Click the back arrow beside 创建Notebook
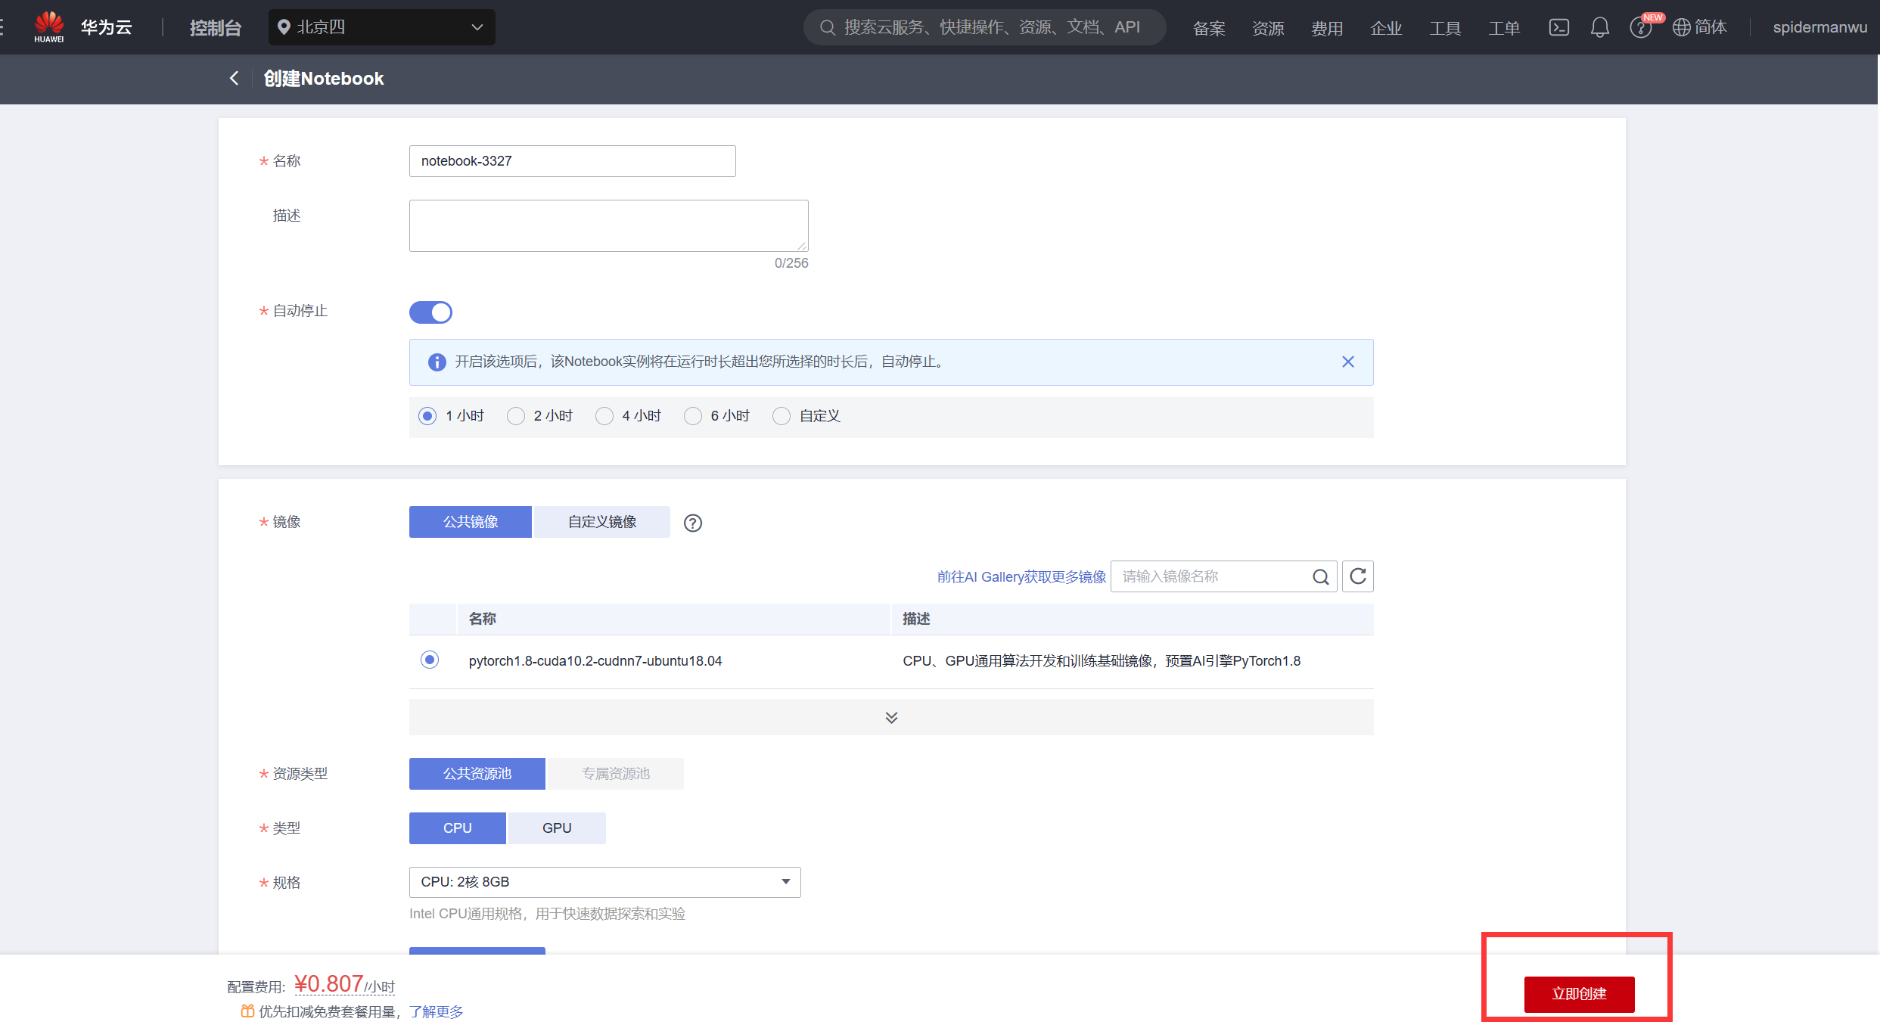The width and height of the screenshot is (1880, 1028). pyautogui.click(x=234, y=78)
